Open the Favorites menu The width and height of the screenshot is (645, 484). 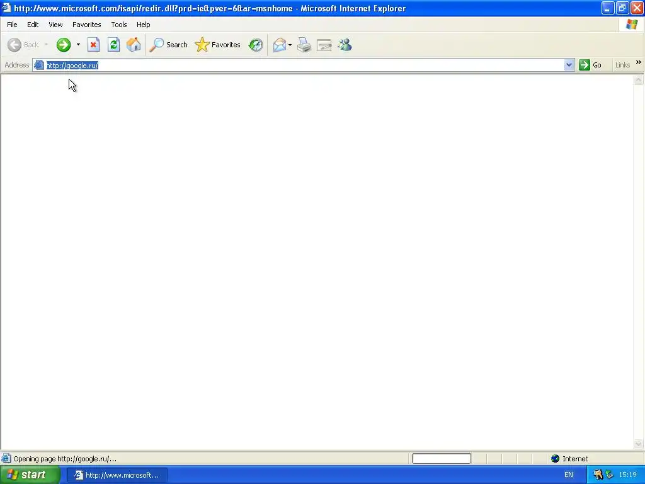pyautogui.click(x=87, y=25)
